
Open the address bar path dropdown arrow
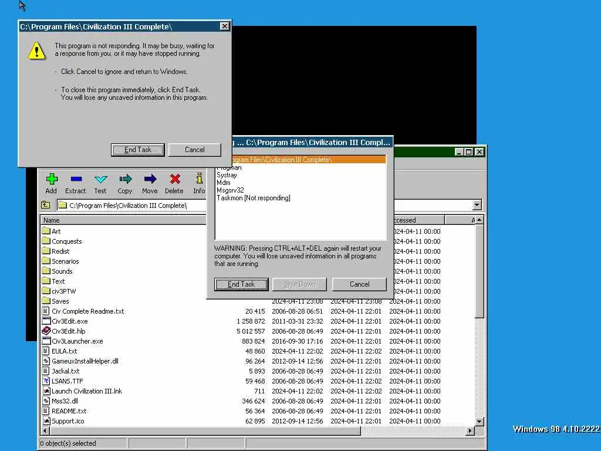click(x=477, y=205)
